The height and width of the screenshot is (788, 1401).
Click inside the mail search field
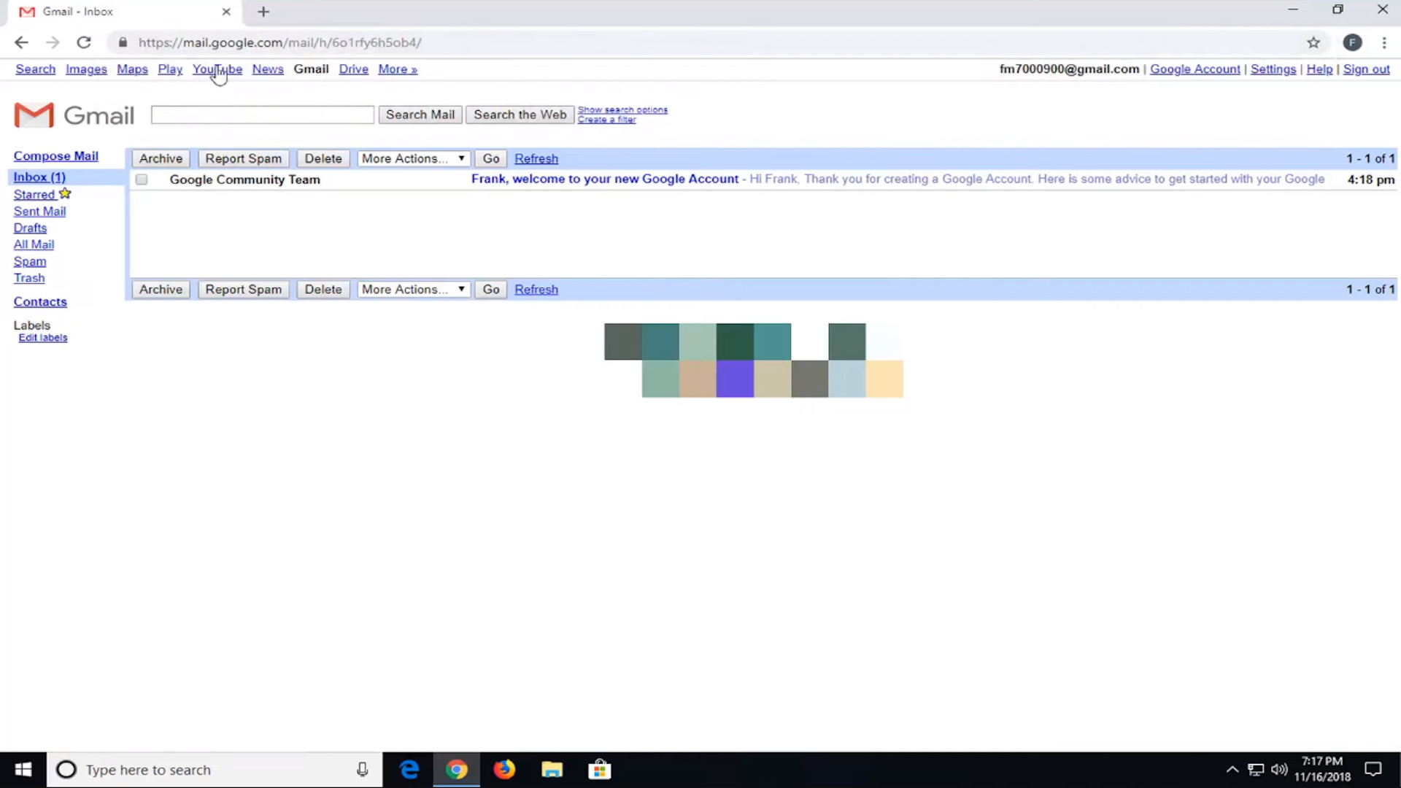[262, 115]
